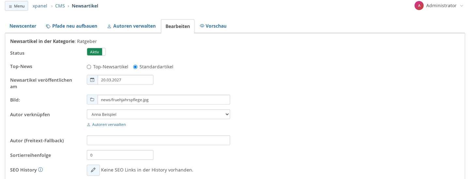Click the calendar icon beside publish date

pos(92,80)
